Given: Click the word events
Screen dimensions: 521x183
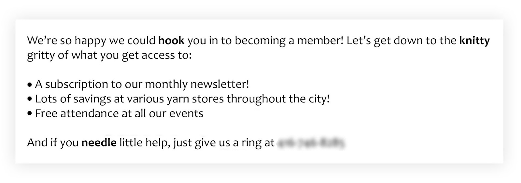Looking at the screenshot, I should pyautogui.click(x=186, y=114).
